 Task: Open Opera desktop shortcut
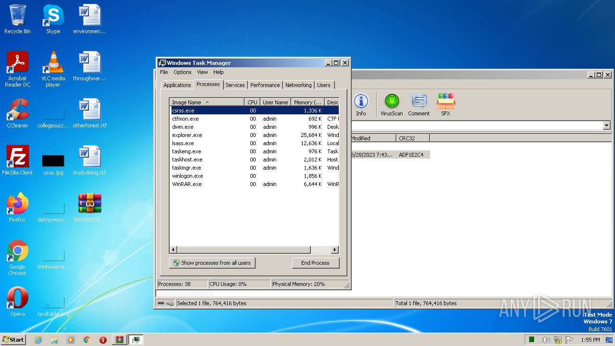(x=17, y=302)
